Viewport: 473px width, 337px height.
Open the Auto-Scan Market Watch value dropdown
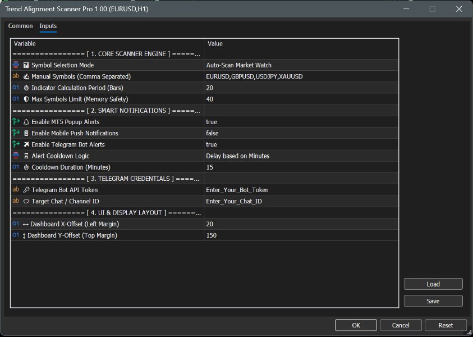301,65
